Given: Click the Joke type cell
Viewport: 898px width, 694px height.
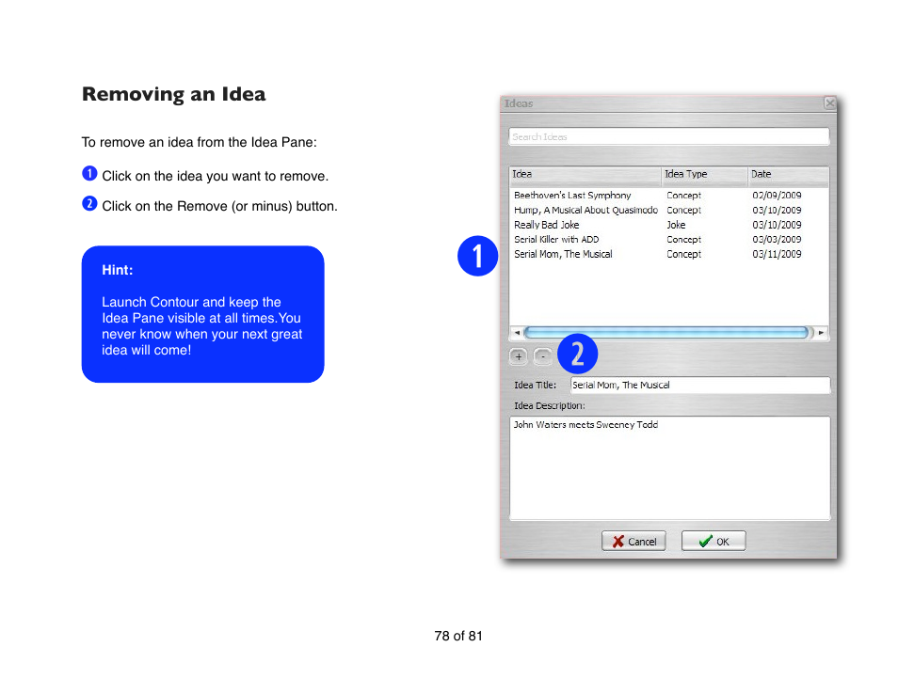Looking at the screenshot, I should pos(676,225).
